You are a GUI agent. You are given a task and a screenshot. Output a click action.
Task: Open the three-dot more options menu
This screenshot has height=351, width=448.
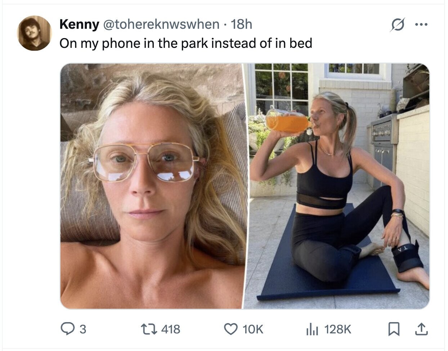pyautogui.click(x=421, y=25)
